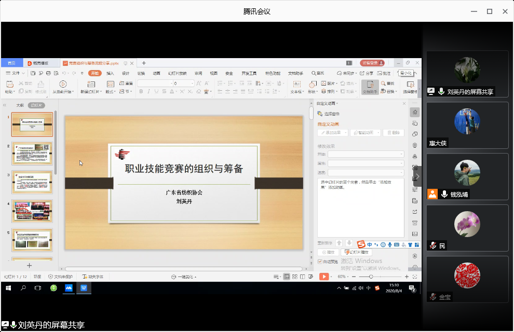Click the save icon in quick access toolbar
Screen dimensions: 514x332
pos(33,73)
